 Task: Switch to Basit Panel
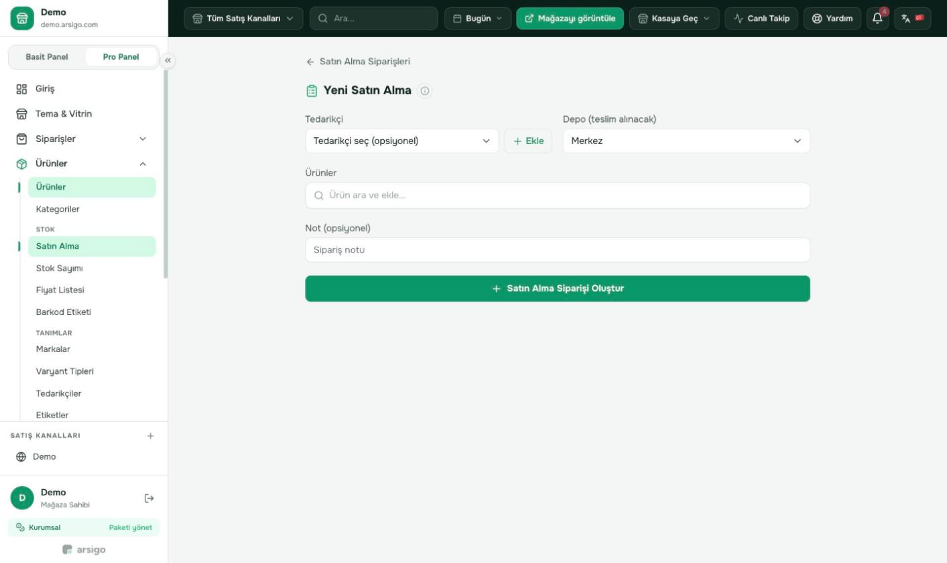pos(47,57)
